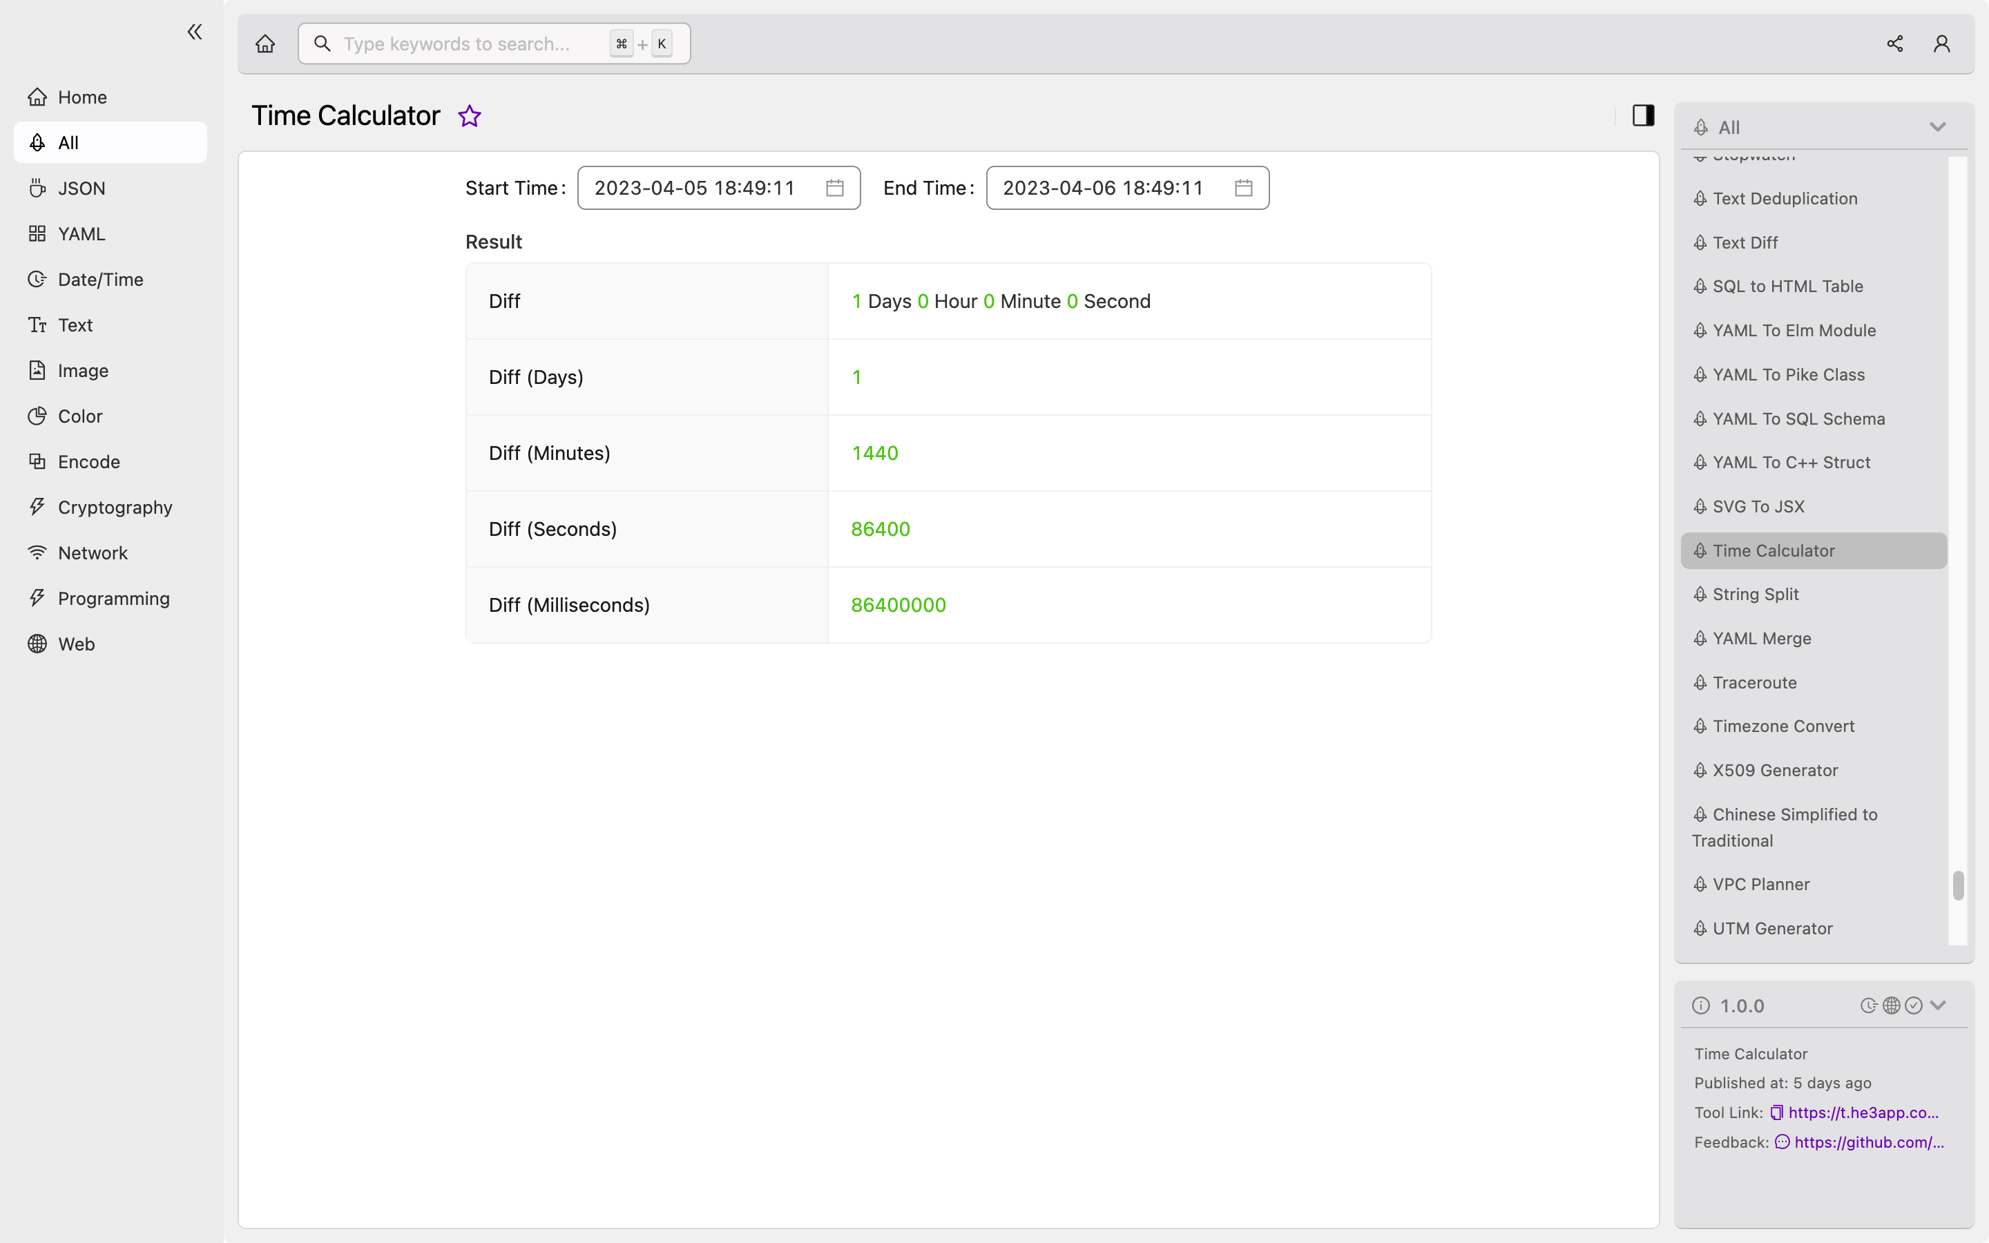This screenshot has height=1243, width=1989.
Task: Toggle the split view panel button
Action: (x=1644, y=115)
